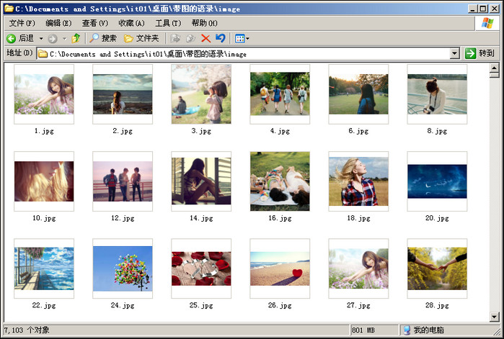Select thumbnail 24.jpg colorful balloon tree
This screenshot has height=339, width=504.
(123, 268)
